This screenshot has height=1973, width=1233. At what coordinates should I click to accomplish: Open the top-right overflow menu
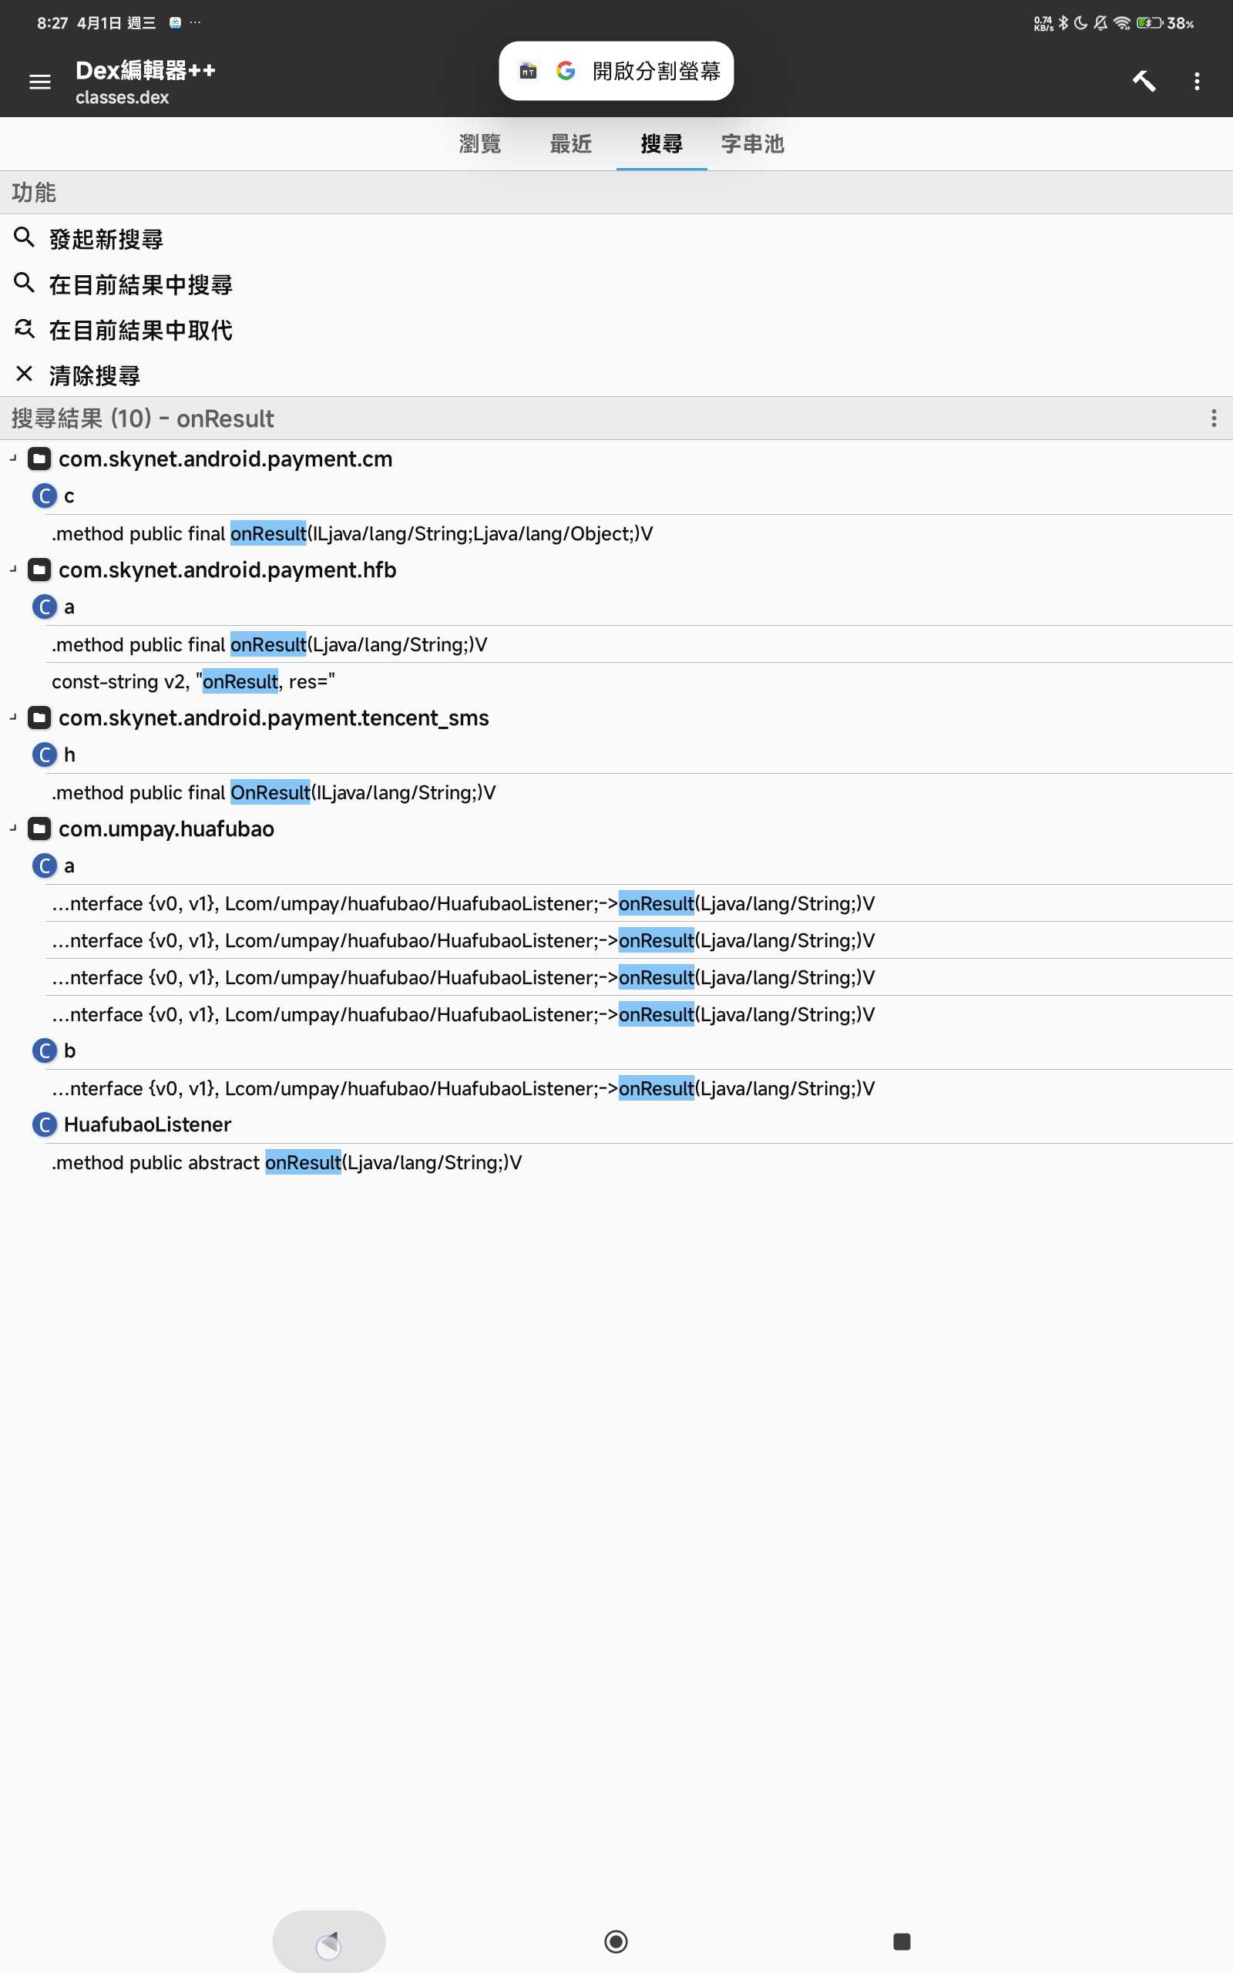pos(1196,82)
